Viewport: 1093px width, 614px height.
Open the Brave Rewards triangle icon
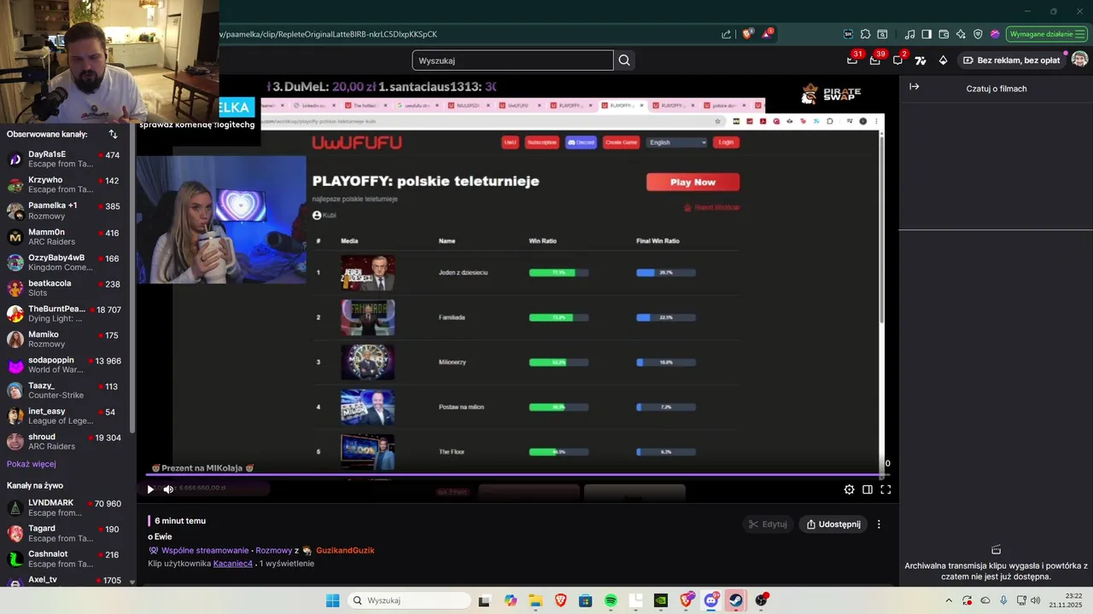pos(768,34)
